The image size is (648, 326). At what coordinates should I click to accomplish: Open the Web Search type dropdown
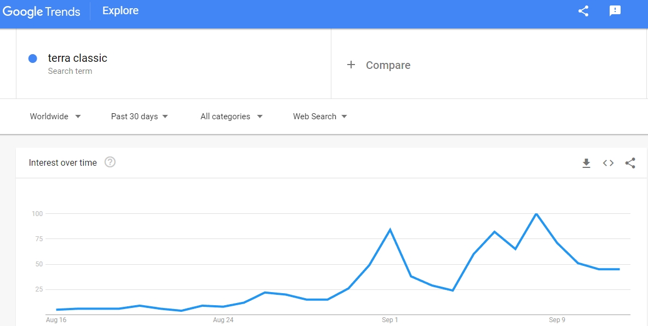pyautogui.click(x=320, y=117)
